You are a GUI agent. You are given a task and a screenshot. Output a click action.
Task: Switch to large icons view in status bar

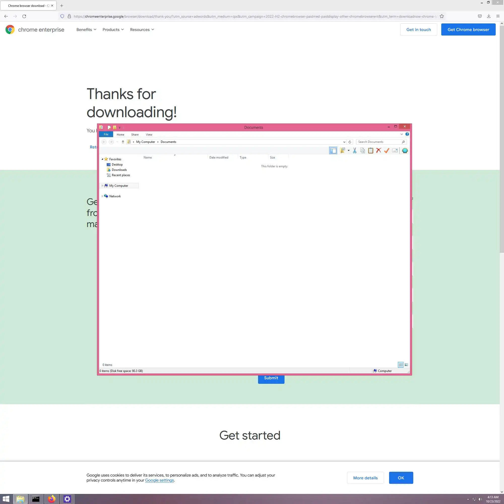406,365
